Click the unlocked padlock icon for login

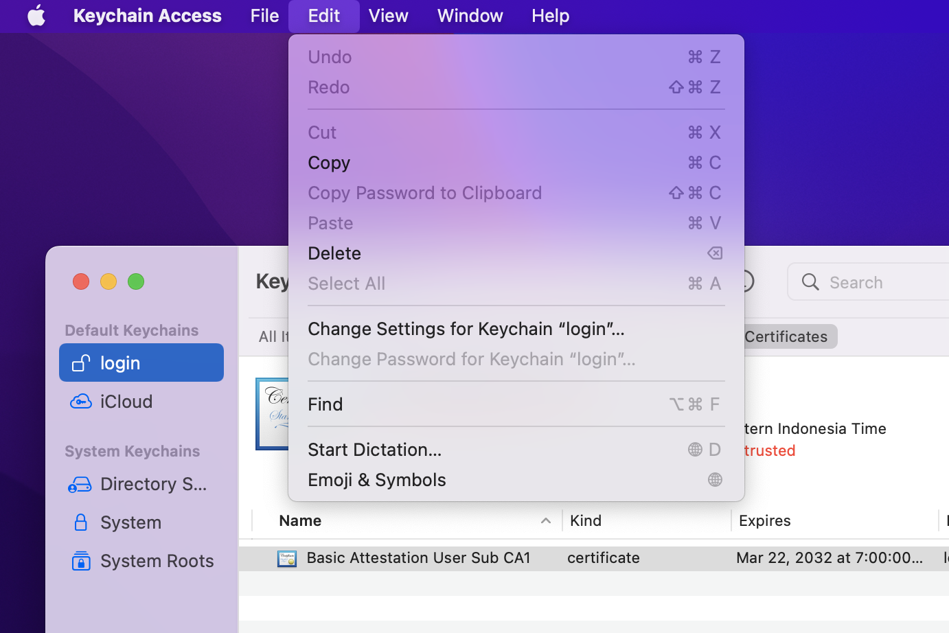81,362
